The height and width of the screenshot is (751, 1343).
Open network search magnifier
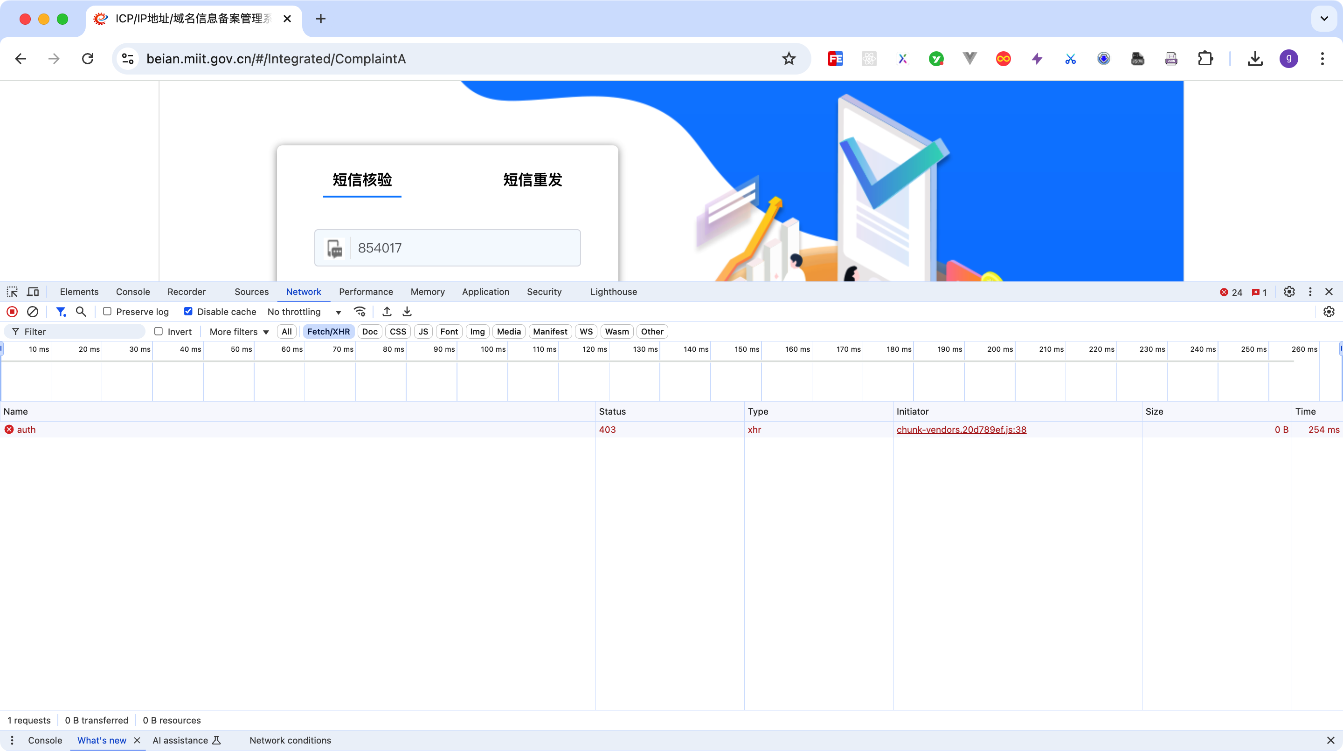81,311
